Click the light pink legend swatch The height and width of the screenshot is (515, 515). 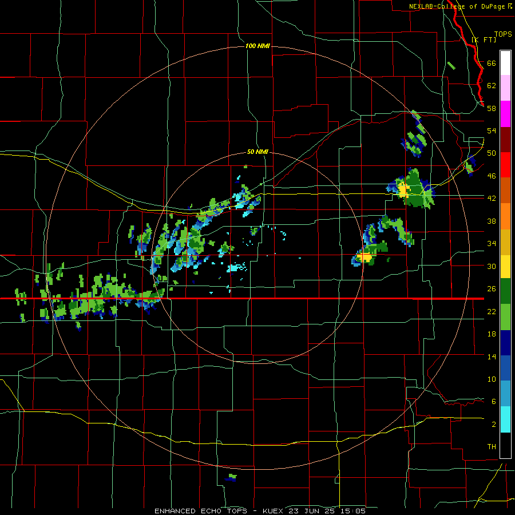click(505, 88)
